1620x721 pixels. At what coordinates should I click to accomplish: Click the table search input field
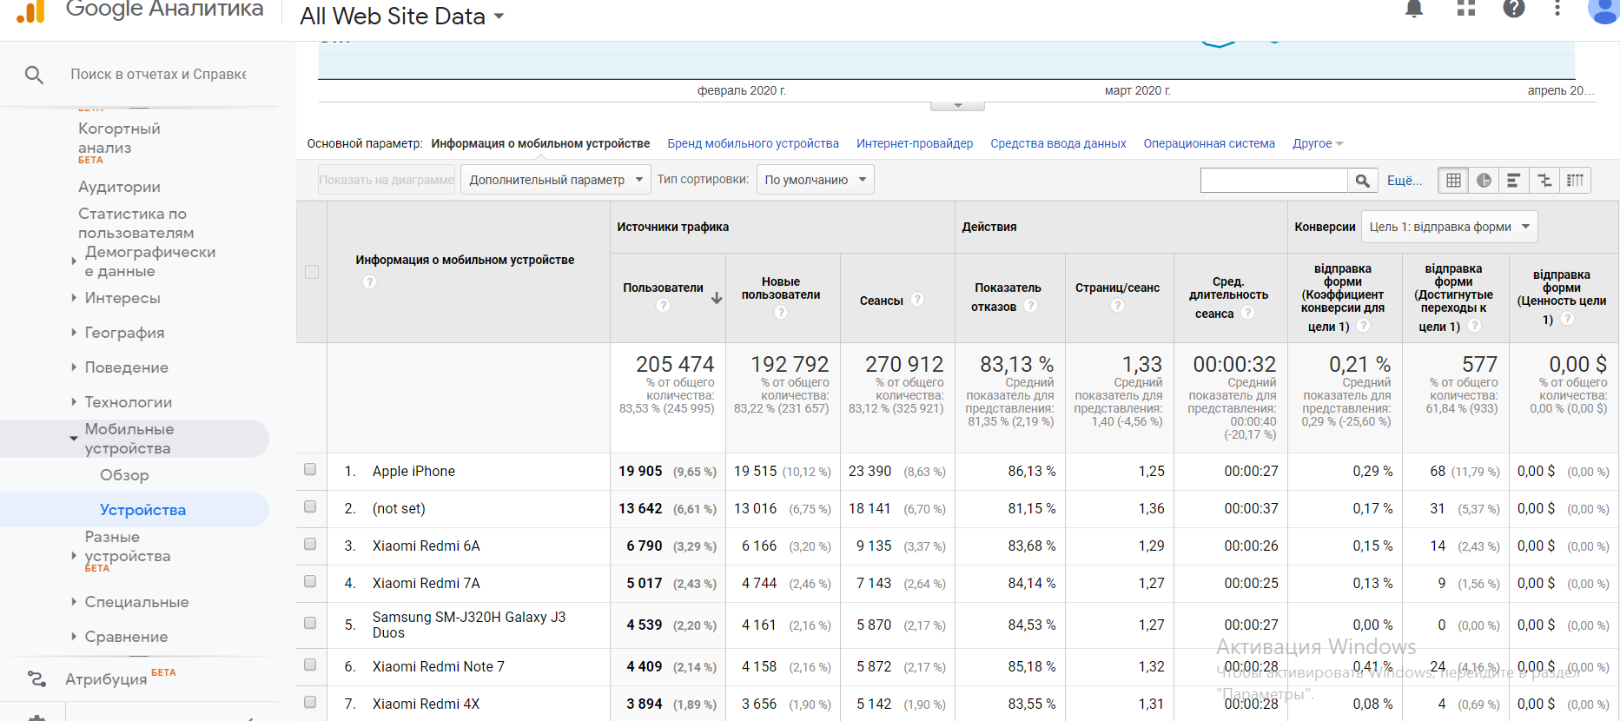coord(1274,180)
